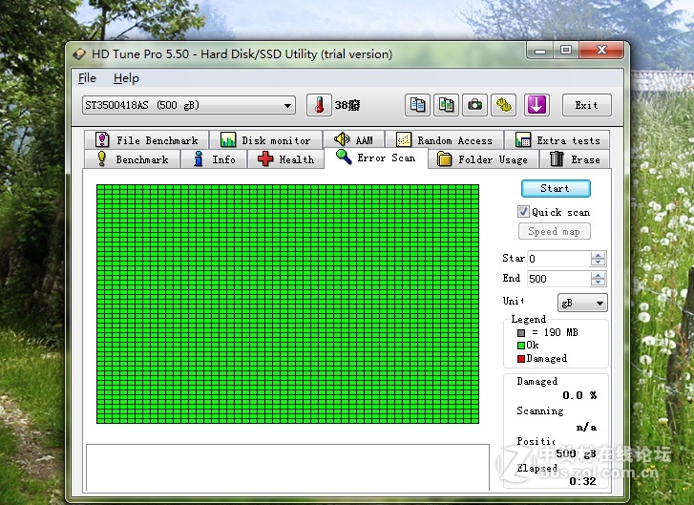Increase the Start value with up arrow

click(598, 255)
